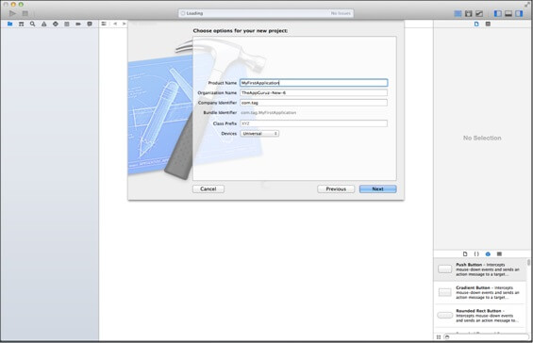Click the Product Name field

(x=313, y=83)
